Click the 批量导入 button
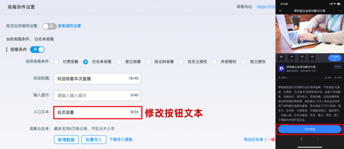This screenshot has height=149, width=344. point(94,140)
